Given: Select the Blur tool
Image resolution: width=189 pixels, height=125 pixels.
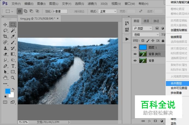Looking at the screenshot, I should click(5, 60).
